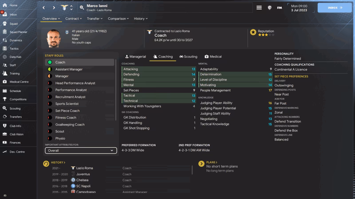Screen dimensions: 355x199
Task: Select the Set Piece Coach role
Action: [x=79, y=111]
